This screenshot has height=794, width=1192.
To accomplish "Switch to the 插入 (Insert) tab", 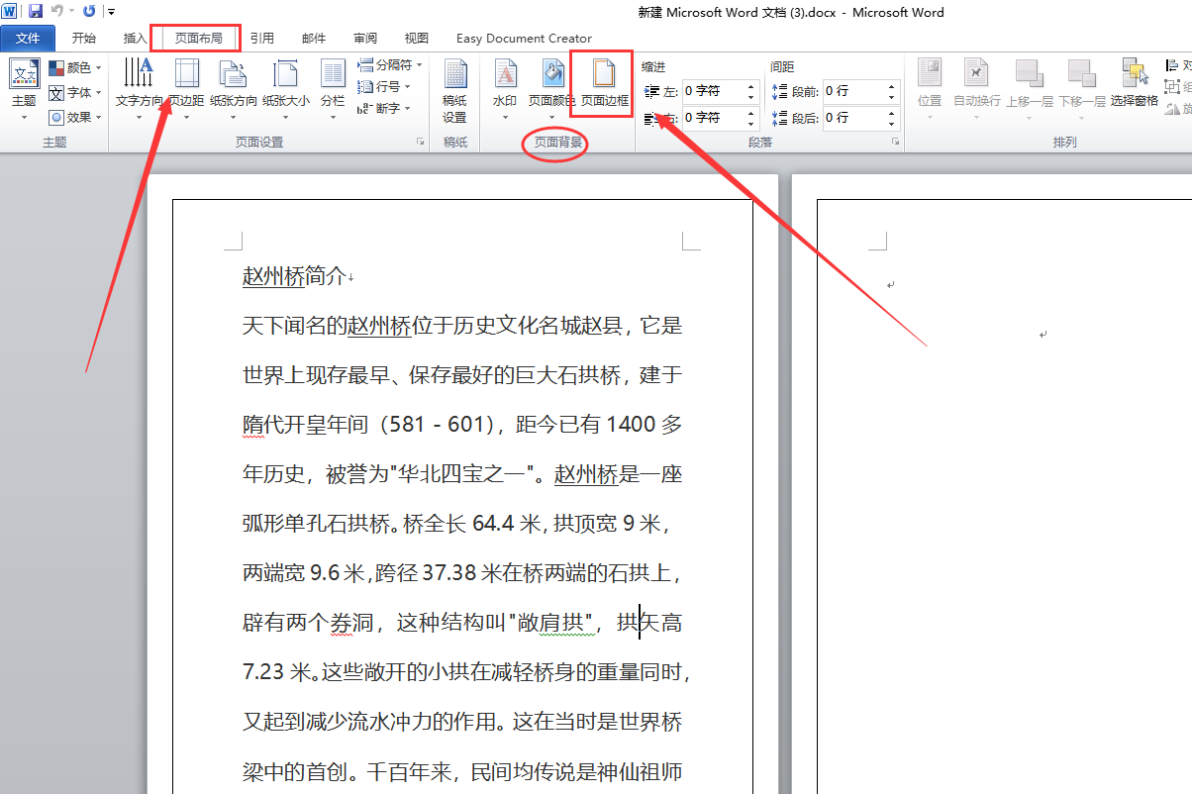I will [135, 39].
